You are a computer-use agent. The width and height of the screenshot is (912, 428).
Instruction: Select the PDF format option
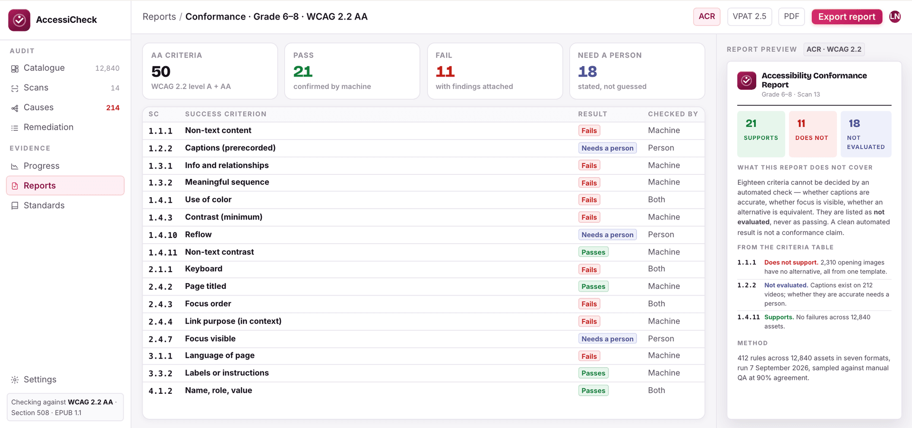tap(791, 17)
